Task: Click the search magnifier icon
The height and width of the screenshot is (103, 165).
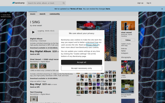Action: tap(64, 3)
